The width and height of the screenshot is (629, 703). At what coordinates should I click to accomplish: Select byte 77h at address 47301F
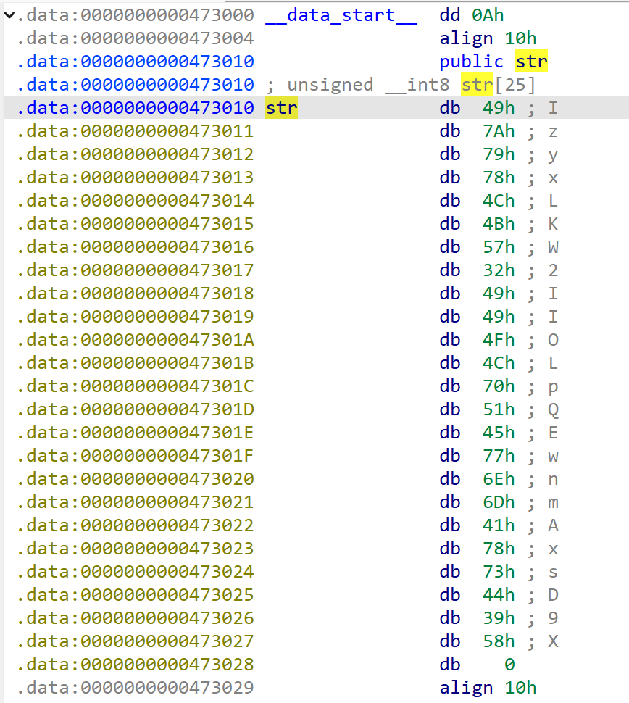[x=499, y=456]
